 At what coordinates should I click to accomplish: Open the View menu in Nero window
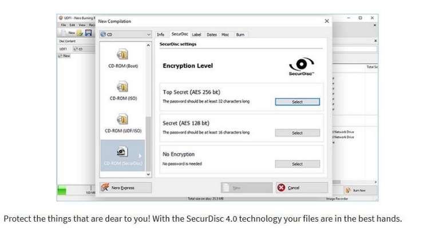coord(82,25)
